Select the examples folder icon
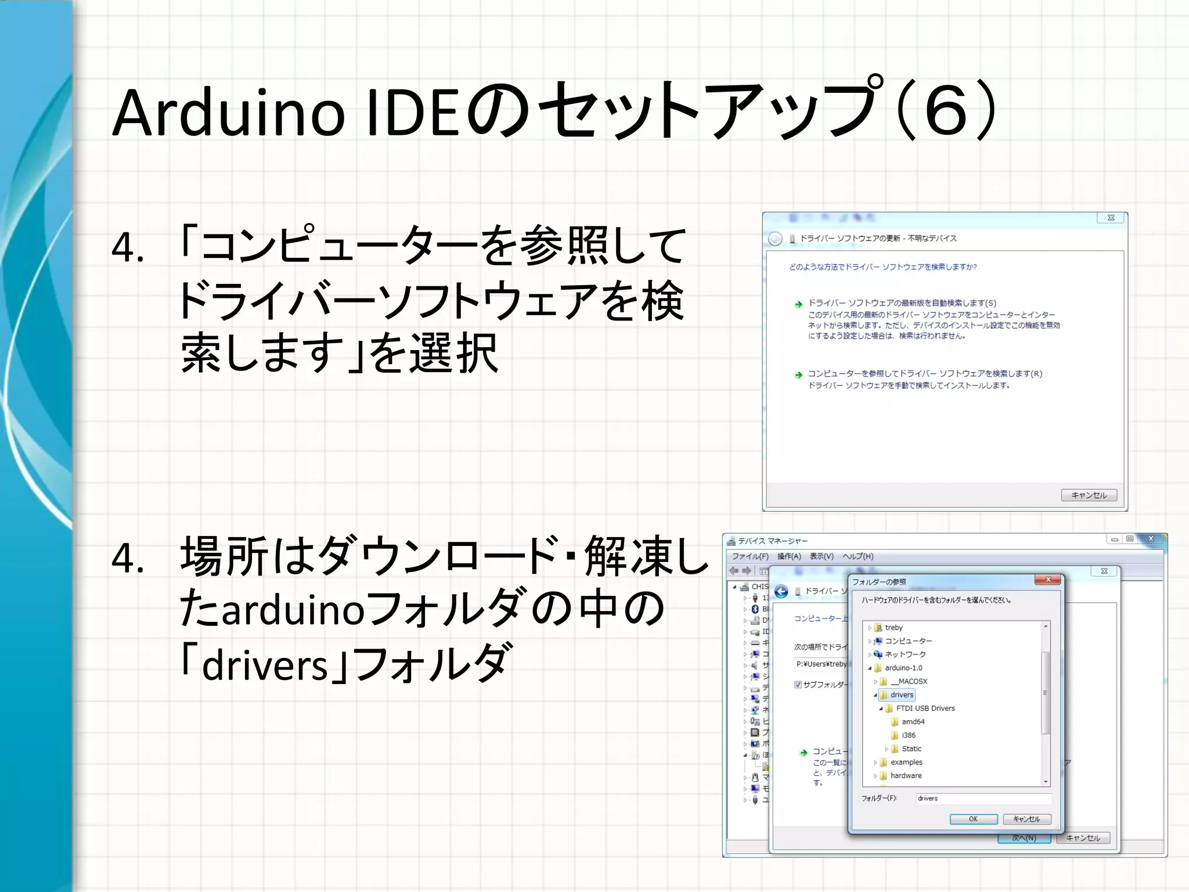The height and width of the screenshot is (892, 1189). coord(884,762)
